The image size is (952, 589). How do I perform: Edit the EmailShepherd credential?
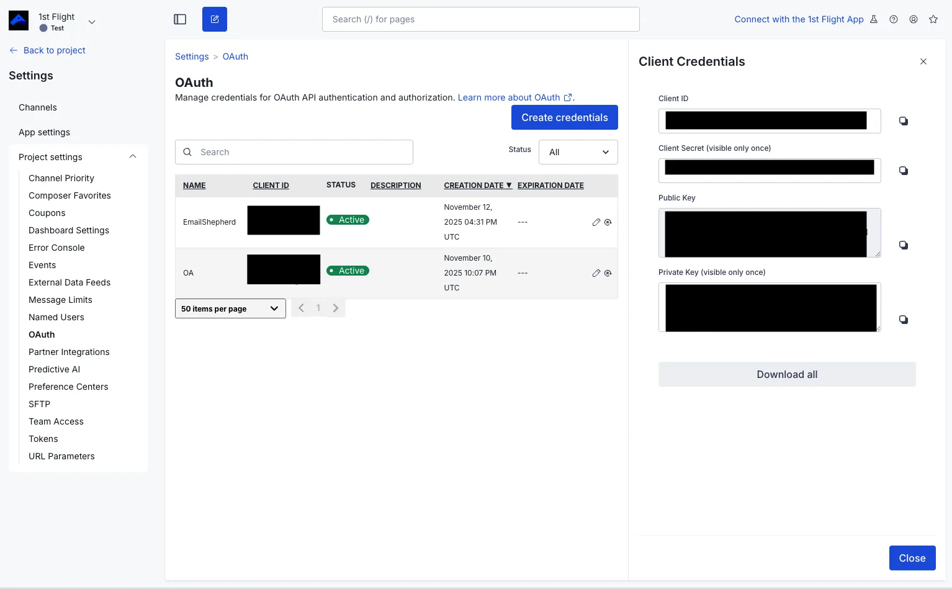(596, 222)
